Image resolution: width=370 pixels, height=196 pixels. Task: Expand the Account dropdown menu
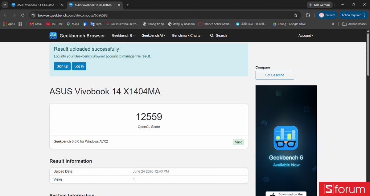point(306,36)
